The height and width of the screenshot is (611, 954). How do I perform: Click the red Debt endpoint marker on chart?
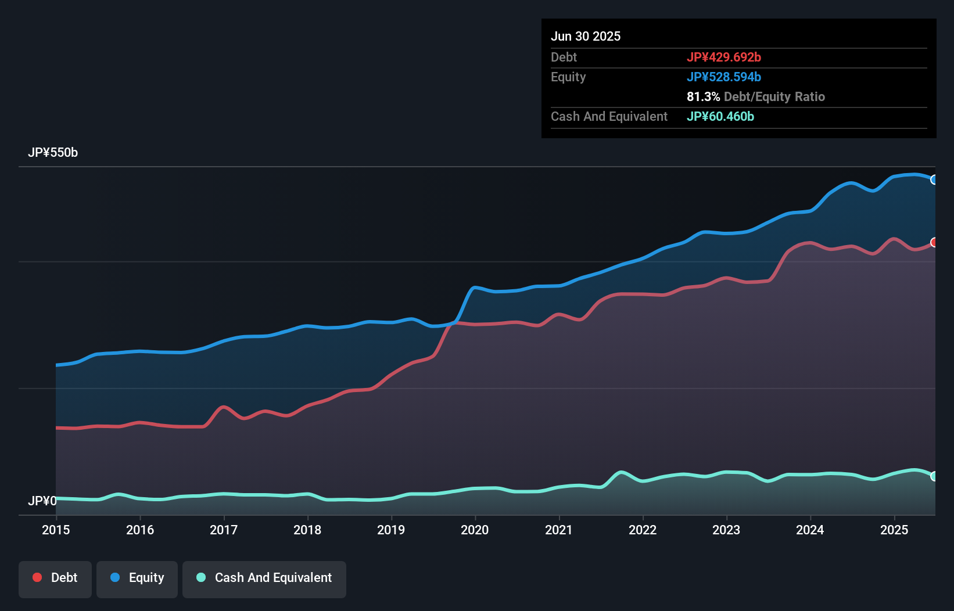934,242
